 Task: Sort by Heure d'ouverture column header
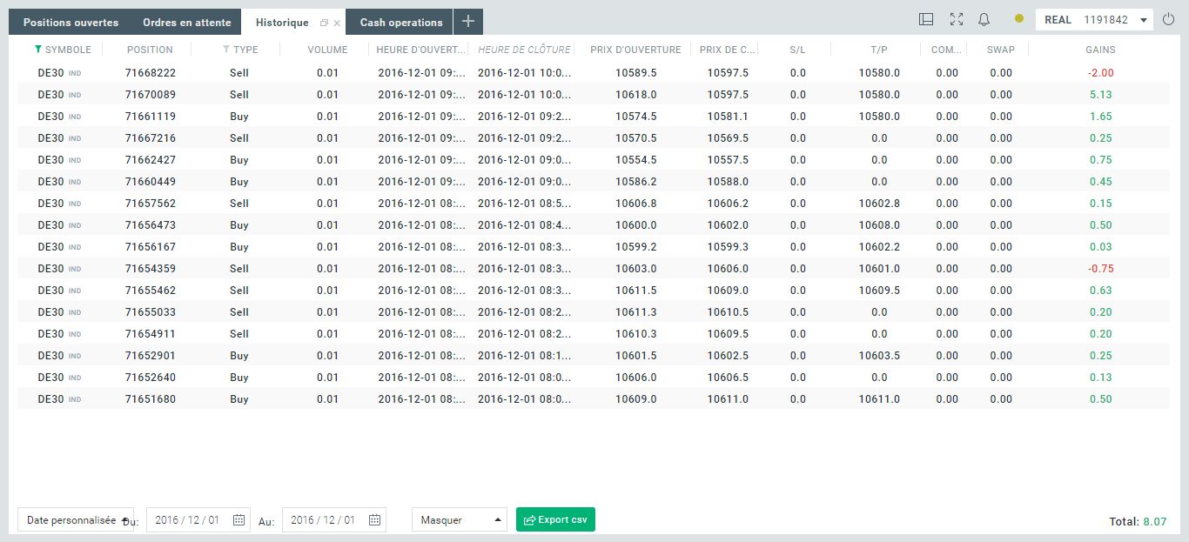point(421,50)
